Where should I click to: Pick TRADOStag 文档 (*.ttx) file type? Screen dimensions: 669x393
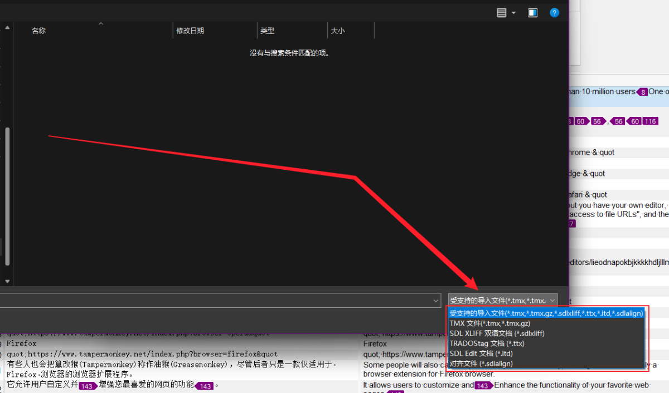(487, 343)
